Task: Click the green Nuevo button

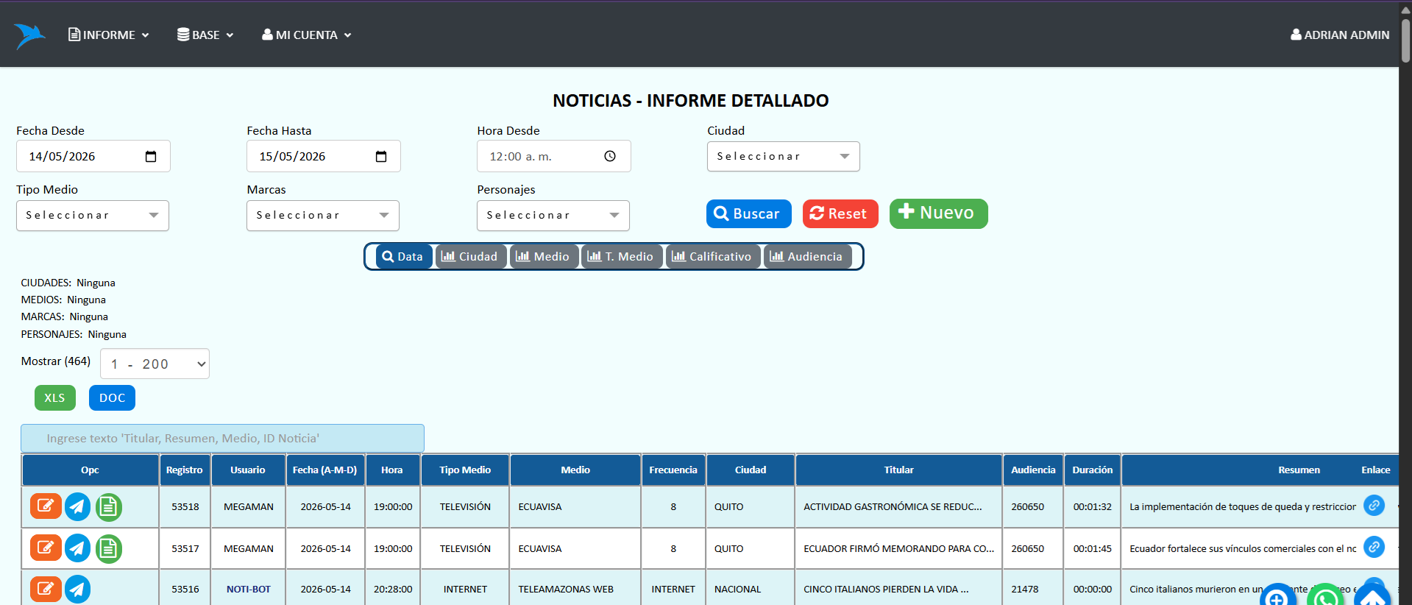Action: (x=939, y=213)
